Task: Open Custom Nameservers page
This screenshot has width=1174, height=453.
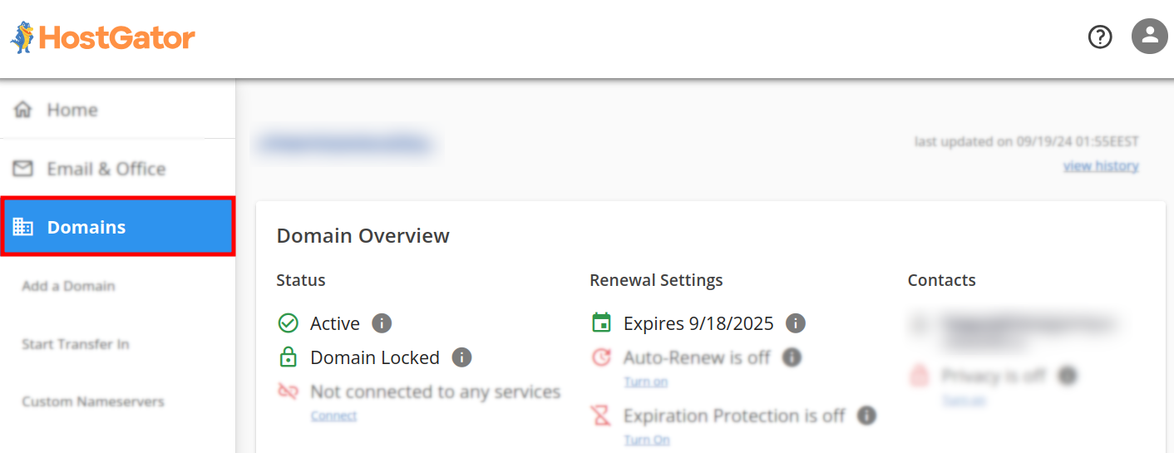Action: click(x=93, y=401)
